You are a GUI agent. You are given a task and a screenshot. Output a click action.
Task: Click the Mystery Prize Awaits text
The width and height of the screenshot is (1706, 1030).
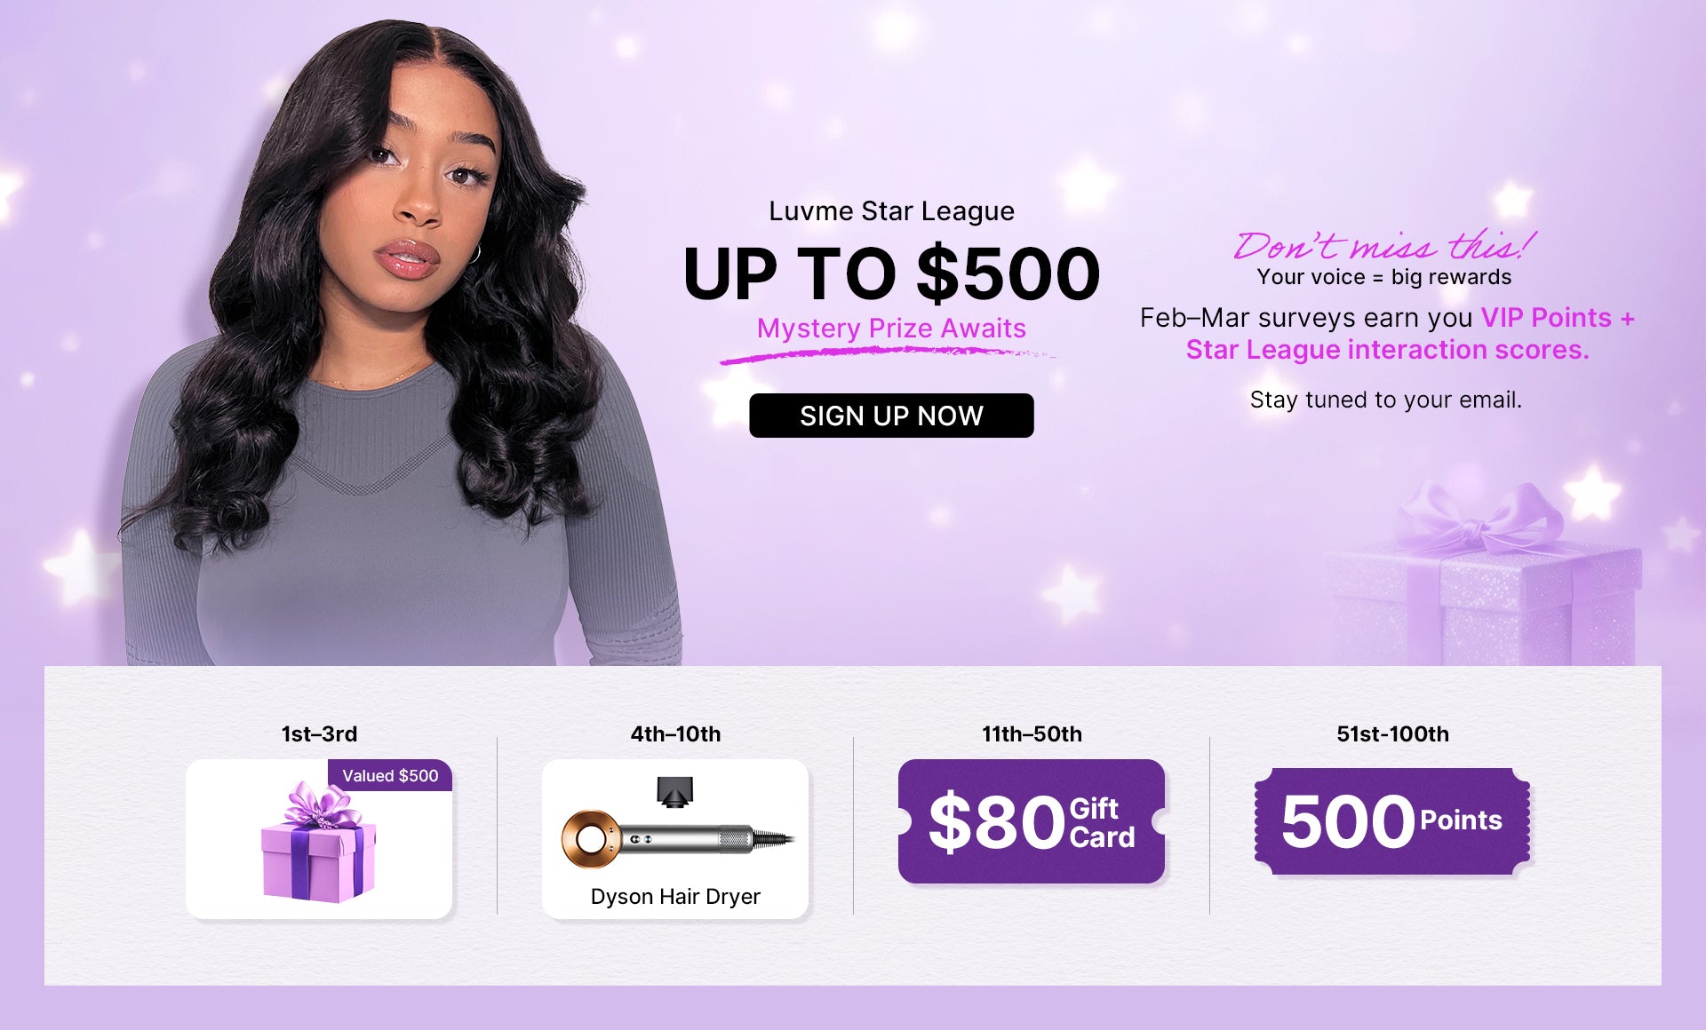(891, 329)
